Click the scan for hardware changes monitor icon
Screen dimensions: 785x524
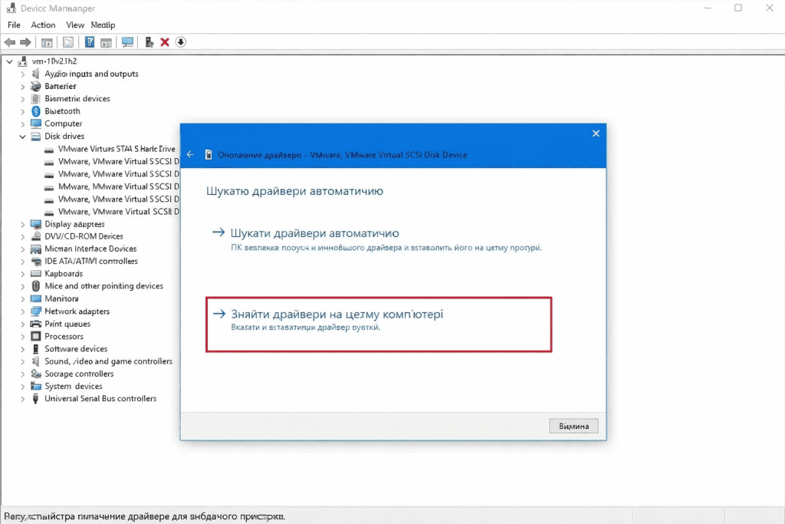[x=127, y=42]
